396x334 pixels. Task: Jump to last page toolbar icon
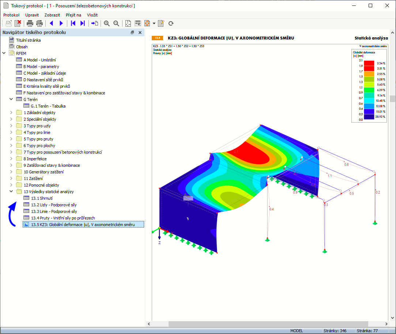[x=83, y=23]
